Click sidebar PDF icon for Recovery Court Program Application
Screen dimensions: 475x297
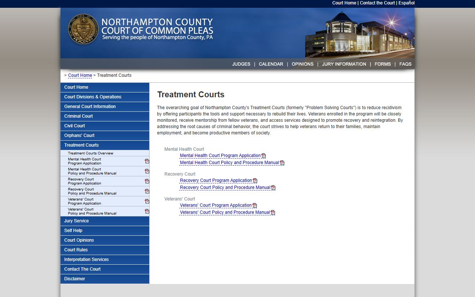(147, 181)
